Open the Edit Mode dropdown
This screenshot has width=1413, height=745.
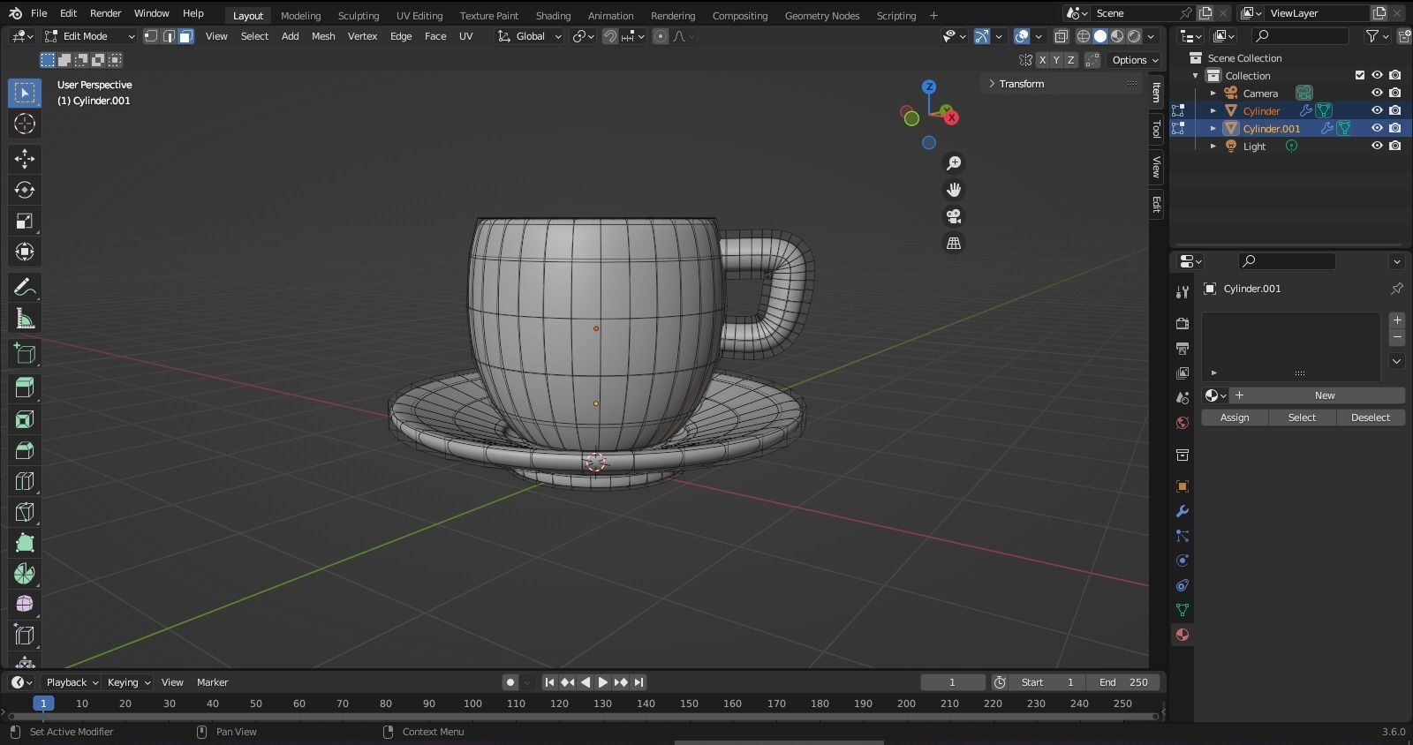click(x=89, y=36)
